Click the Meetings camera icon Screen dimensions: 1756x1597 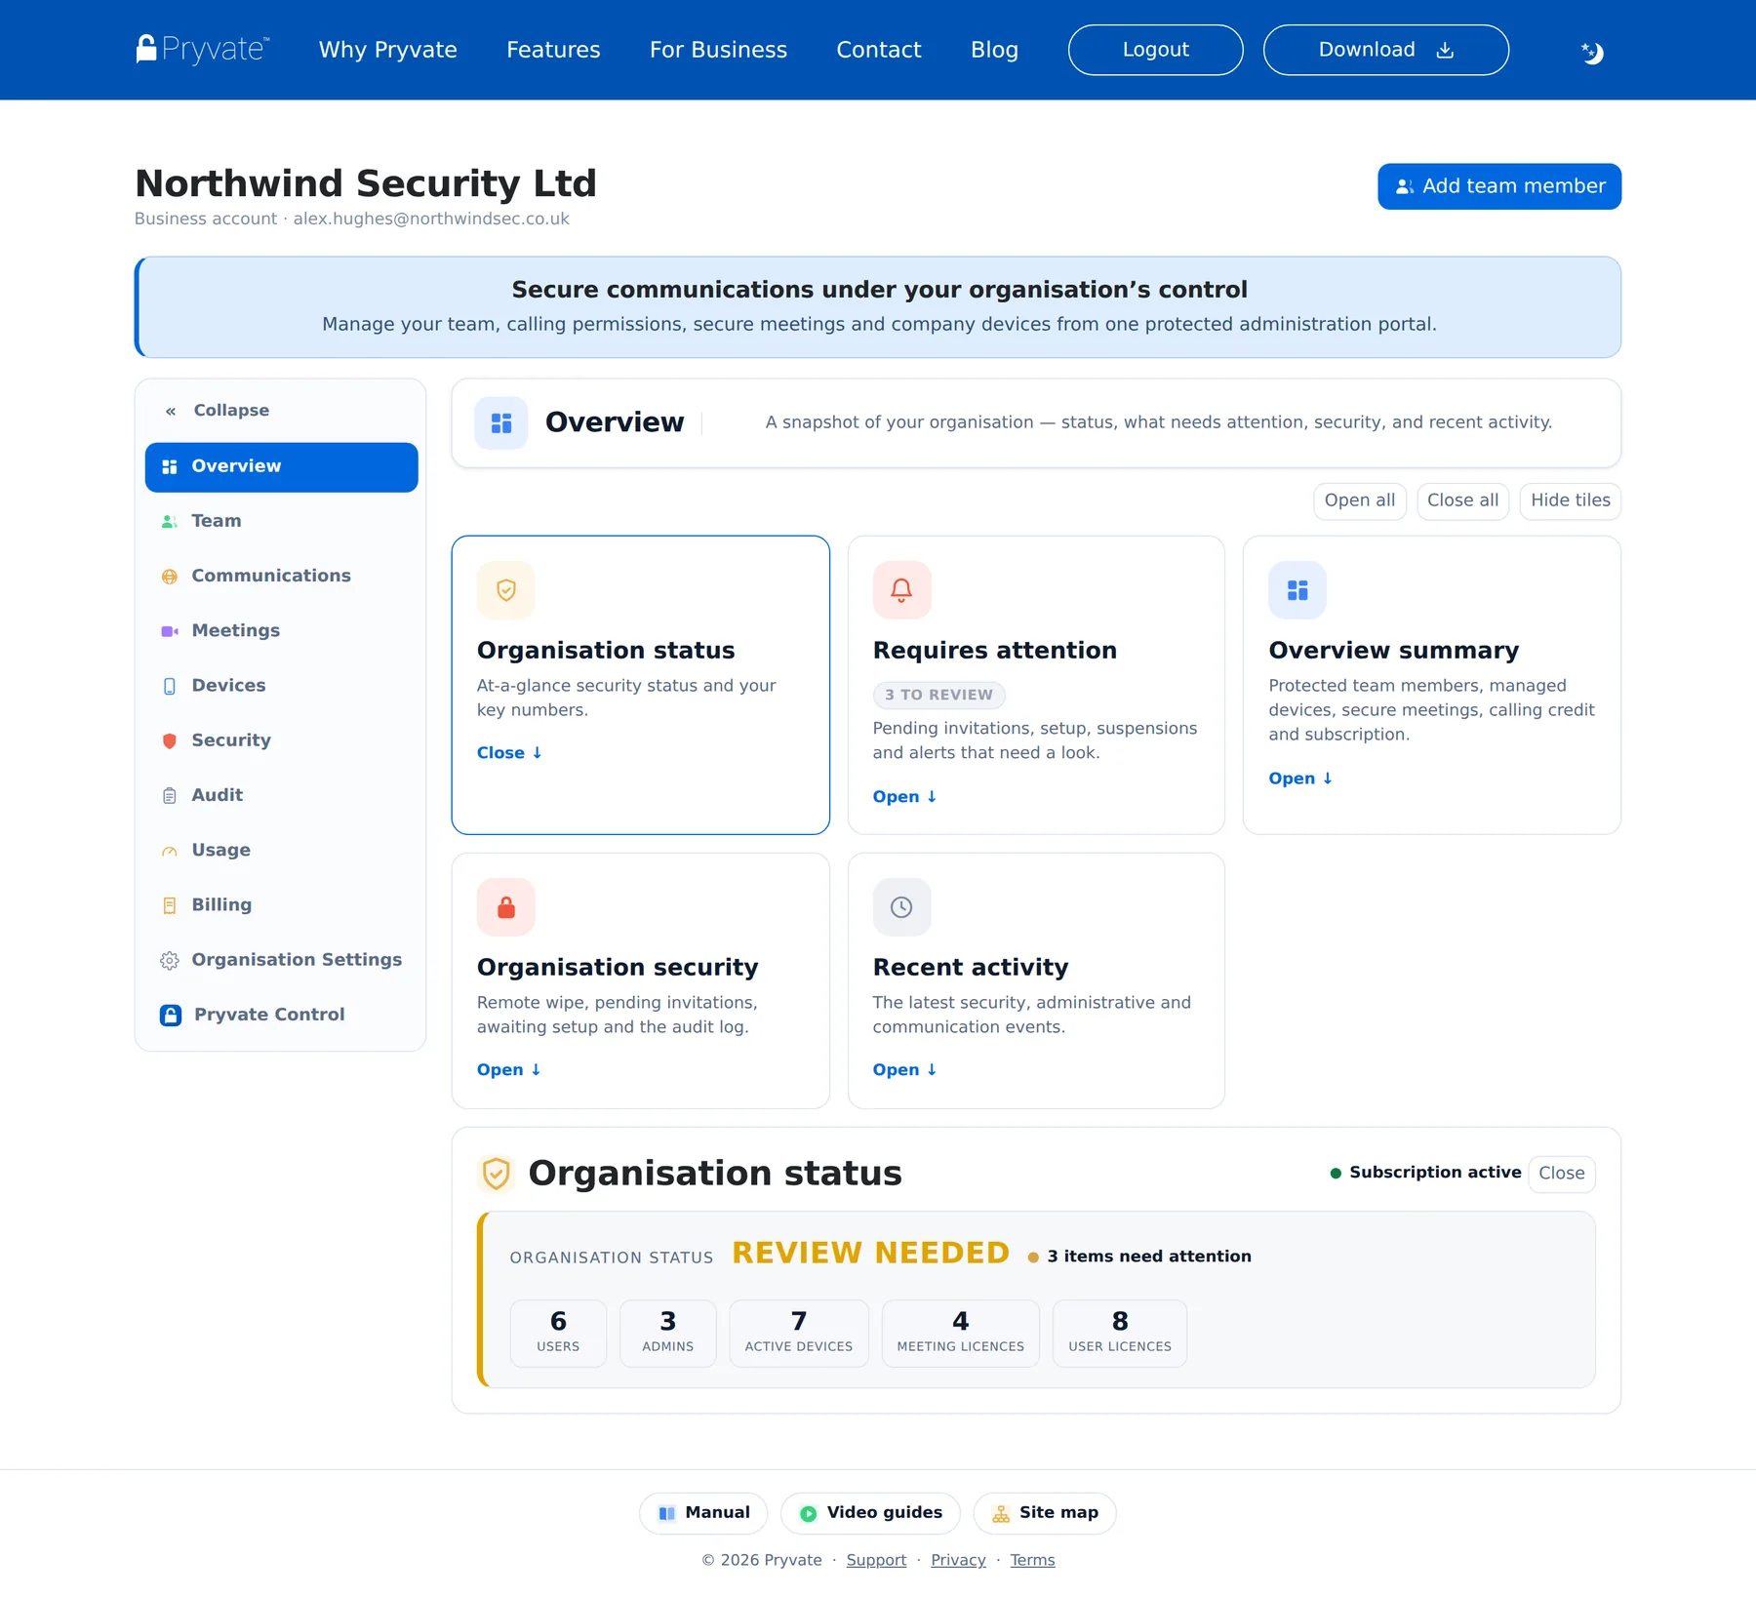click(x=170, y=631)
